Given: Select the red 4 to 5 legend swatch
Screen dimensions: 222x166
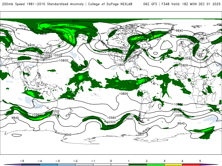Looking at the screenshot, I should click(x=191, y=165).
